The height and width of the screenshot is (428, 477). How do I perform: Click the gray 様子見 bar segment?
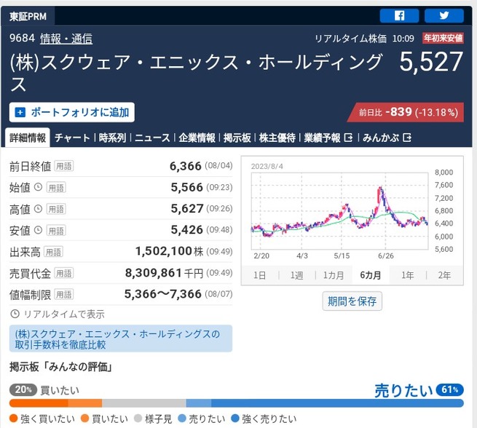(x=144, y=403)
